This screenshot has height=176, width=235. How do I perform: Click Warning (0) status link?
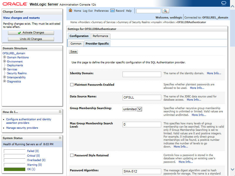(34, 165)
